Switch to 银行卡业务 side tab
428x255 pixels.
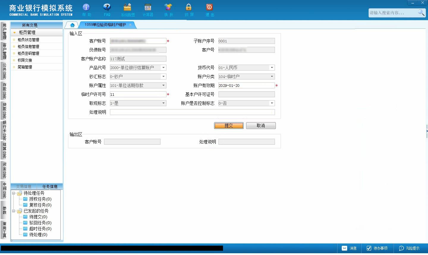pos(4,130)
